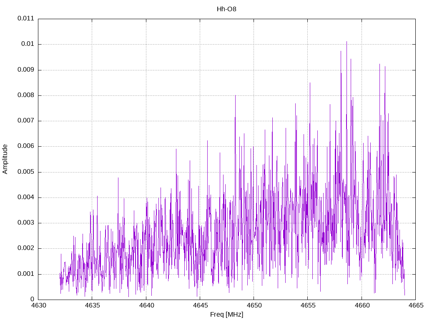Click the 4640 frequency tick label
The height and width of the screenshot is (320, 427).
click(146, 306)
